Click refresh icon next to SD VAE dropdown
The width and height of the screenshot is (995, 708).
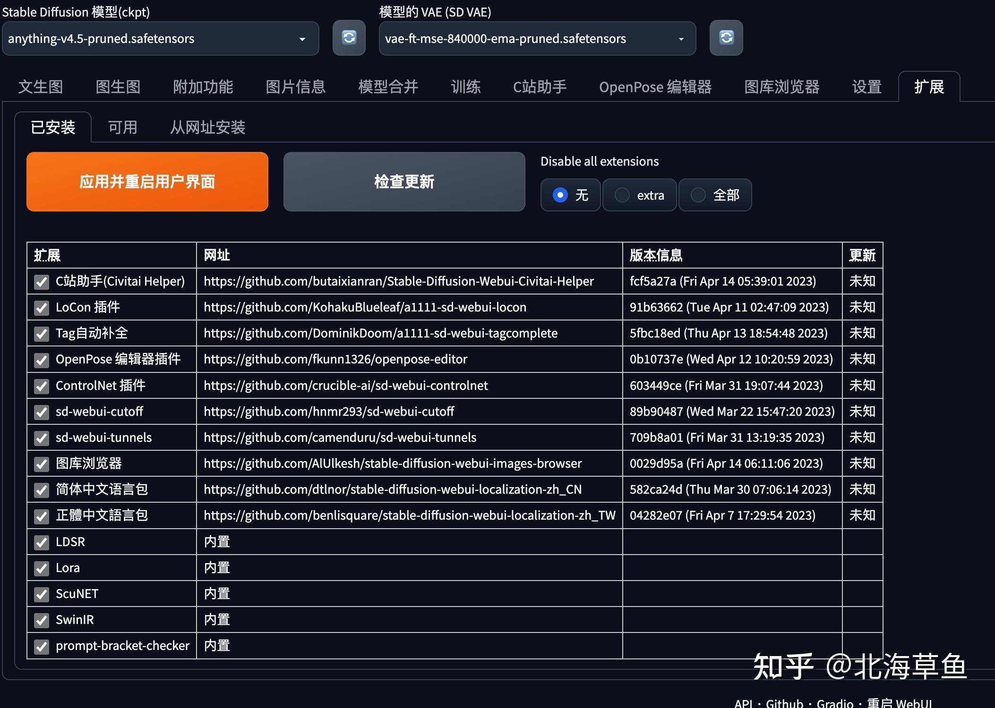tap(726, 38)
